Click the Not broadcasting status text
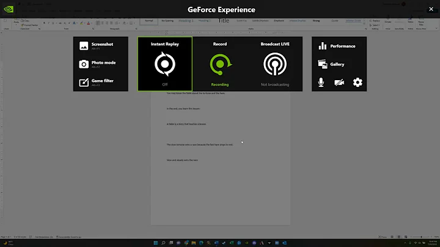 click(275, 84)
